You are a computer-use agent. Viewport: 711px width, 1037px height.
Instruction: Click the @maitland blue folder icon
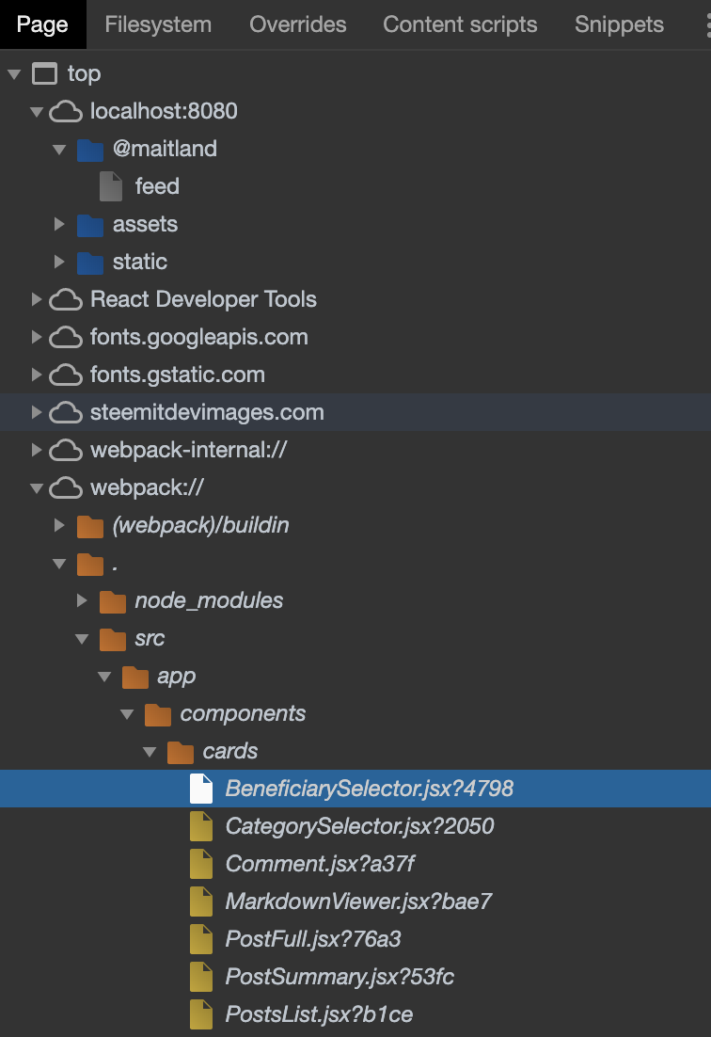(x=90, y=150)
